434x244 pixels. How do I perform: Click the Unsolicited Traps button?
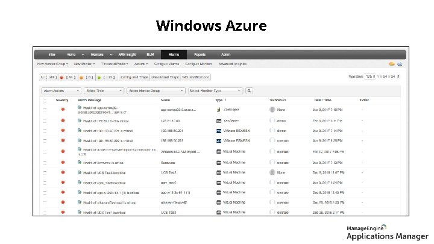165,77
